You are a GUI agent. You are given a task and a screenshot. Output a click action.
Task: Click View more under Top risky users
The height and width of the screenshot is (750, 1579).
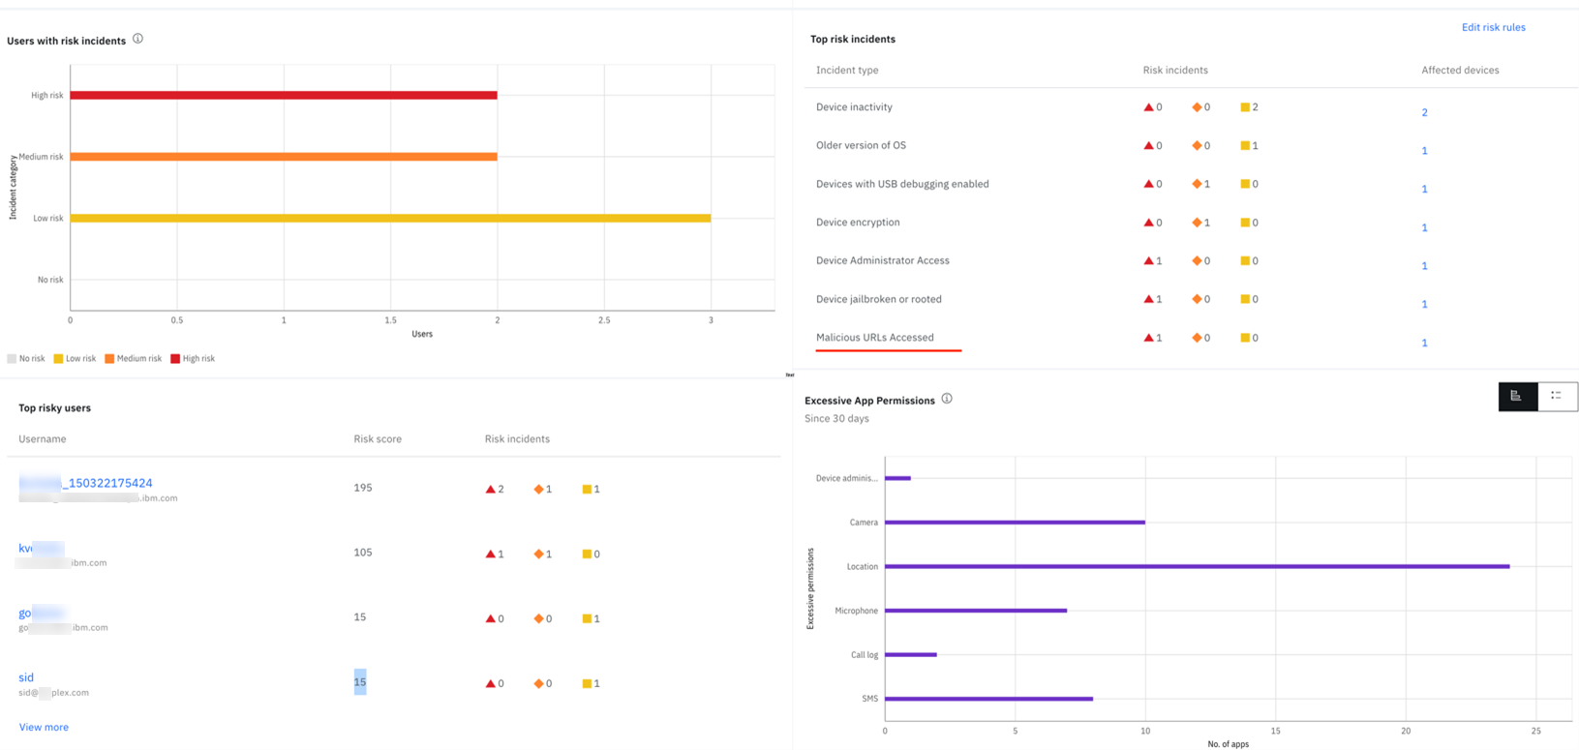coord(44,727)
